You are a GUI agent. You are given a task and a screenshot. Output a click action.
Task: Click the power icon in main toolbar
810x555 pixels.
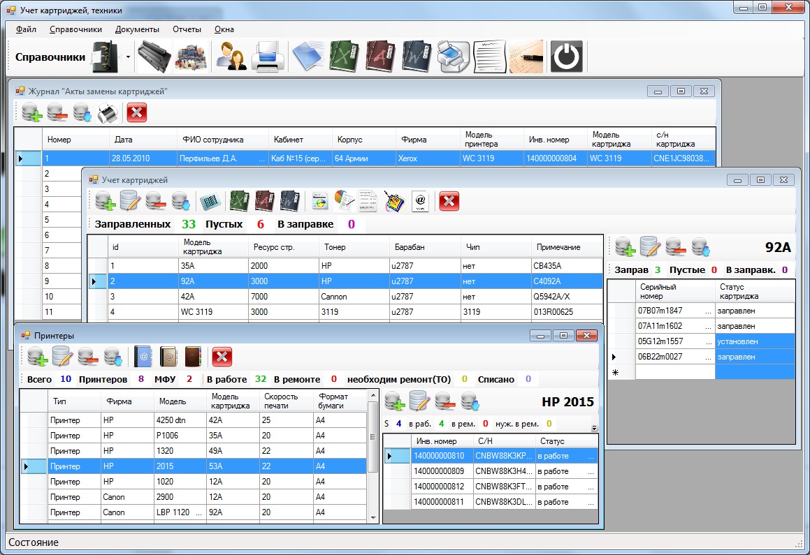(566, 57)
